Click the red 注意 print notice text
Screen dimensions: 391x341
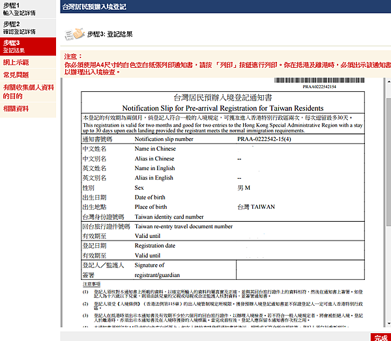pyautogui.click(x=227, y=65)
